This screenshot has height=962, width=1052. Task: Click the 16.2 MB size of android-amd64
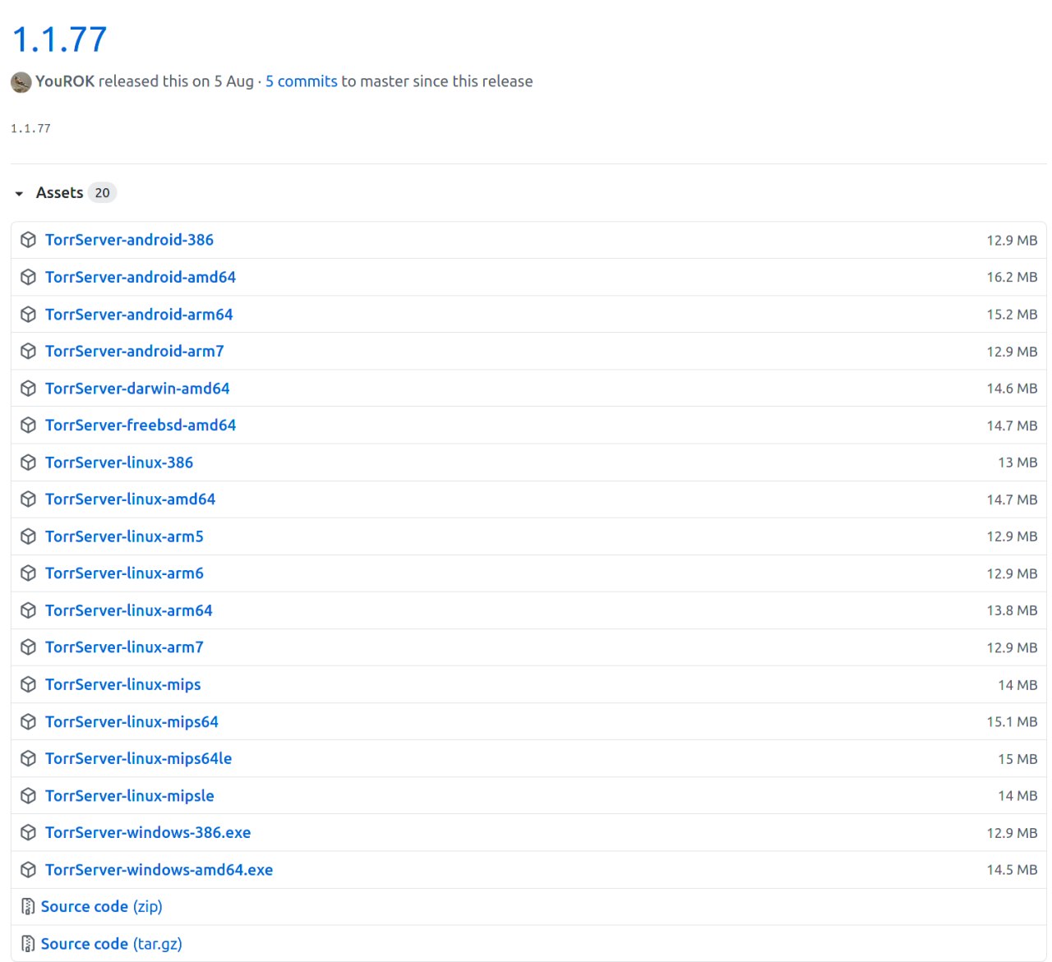click(1012, 278)
